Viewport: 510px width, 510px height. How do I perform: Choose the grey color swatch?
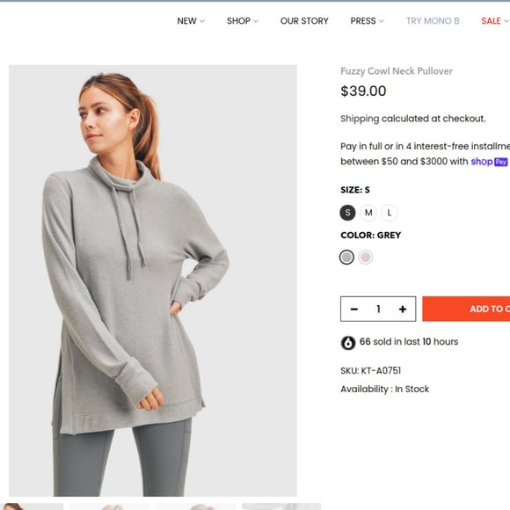click(x=346, y=258)
